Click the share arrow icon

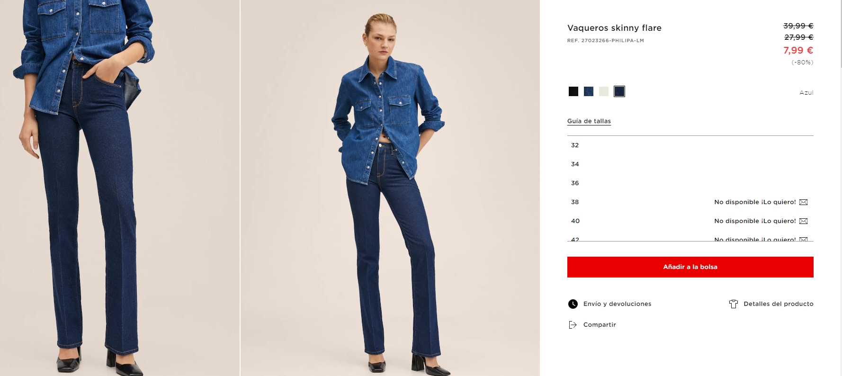point(573,325)
